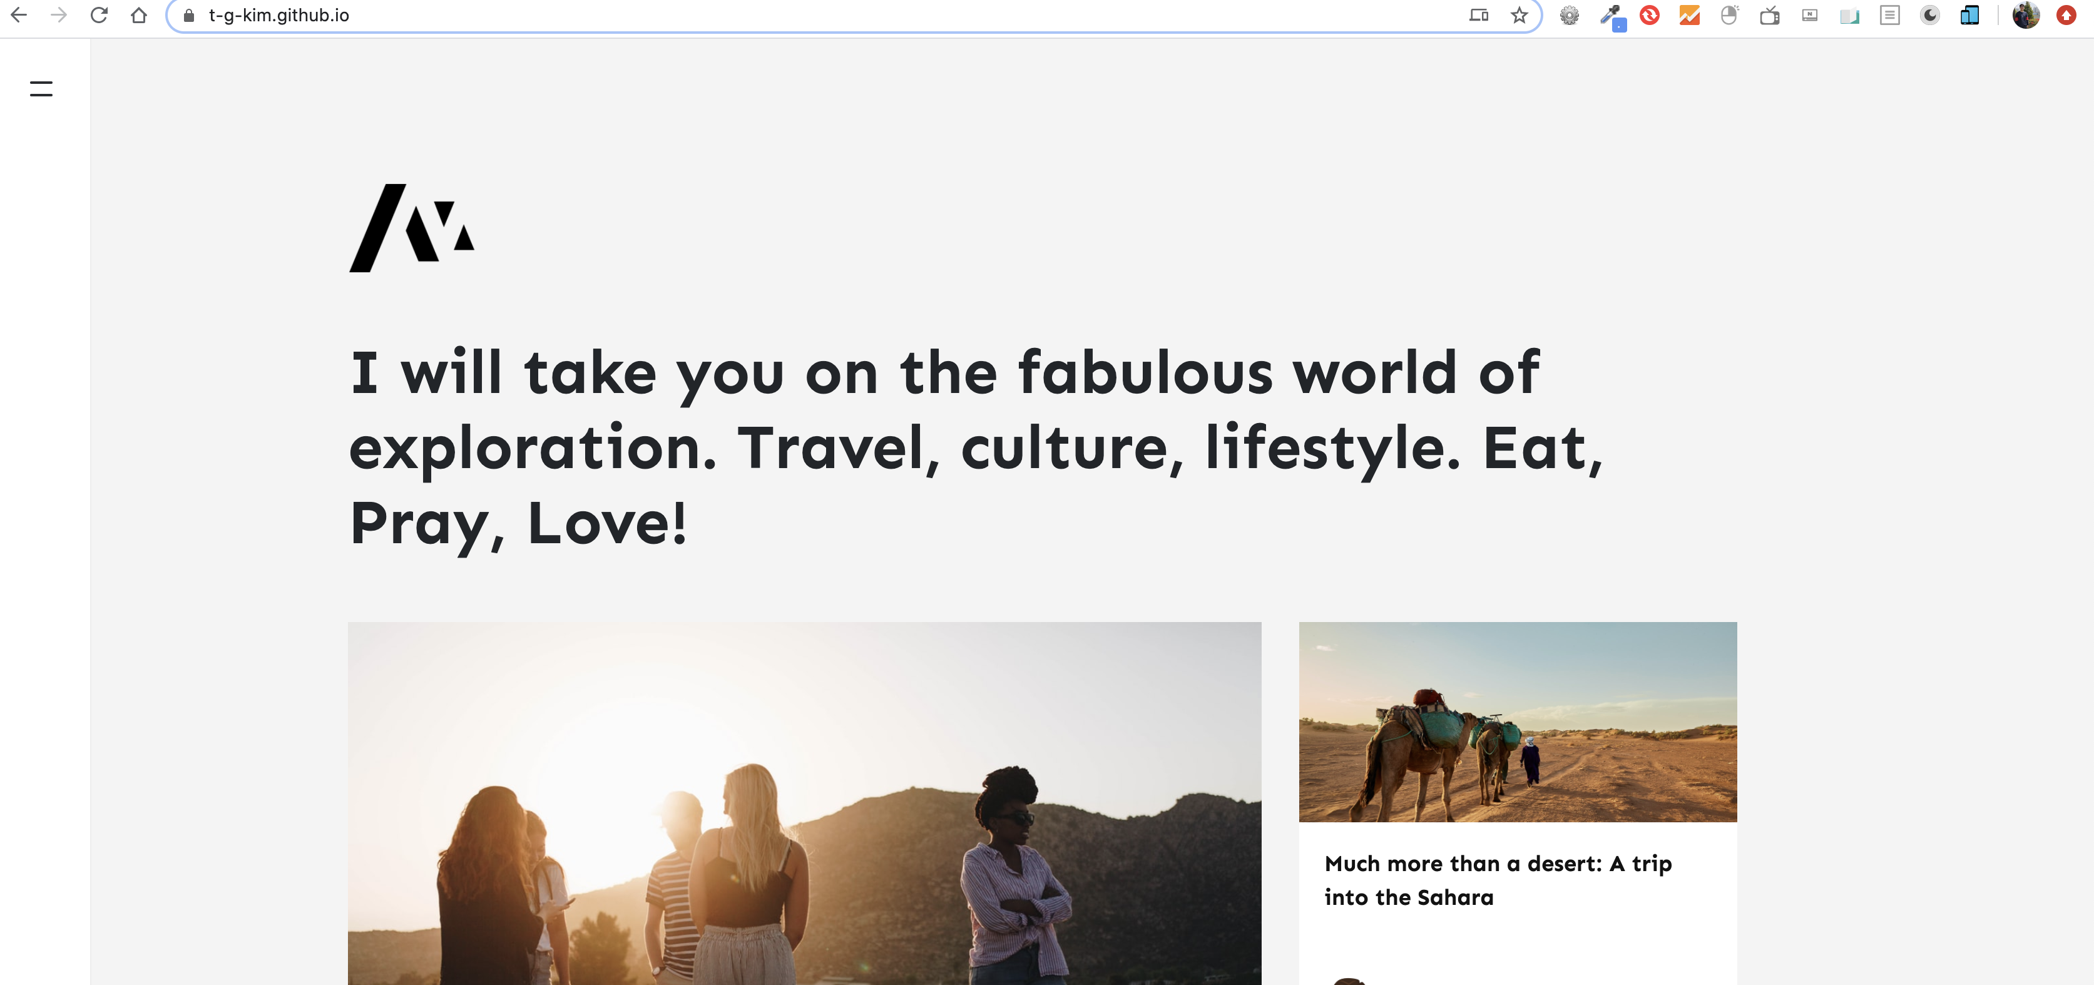Open the responsive devices viewer extension
2094x985 pixels.
[1969, 14]
